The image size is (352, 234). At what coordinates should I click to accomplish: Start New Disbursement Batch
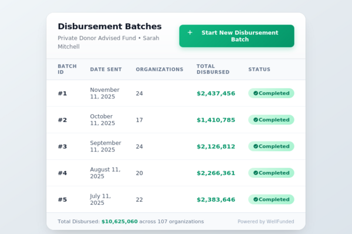coord(236,36)
